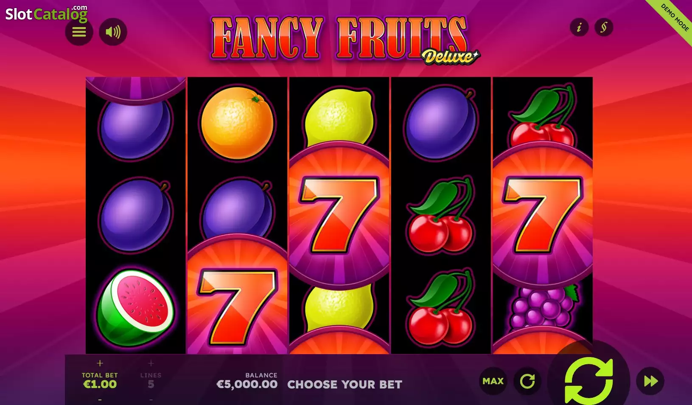
Task: Click the balance amount €5,000.00
Action: (x=247, y=385)
